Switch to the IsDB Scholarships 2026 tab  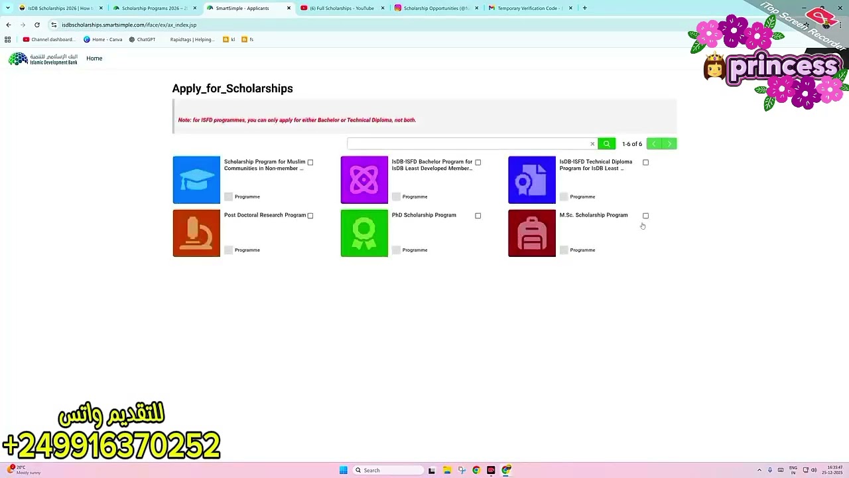60,8
